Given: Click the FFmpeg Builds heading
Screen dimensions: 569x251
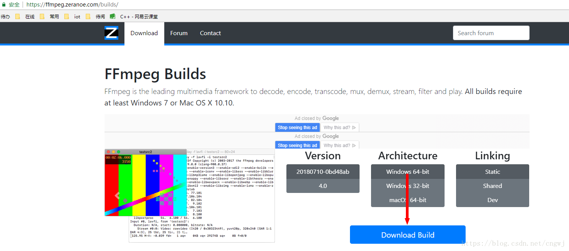Looking at the screenshot, I should 155,74.
